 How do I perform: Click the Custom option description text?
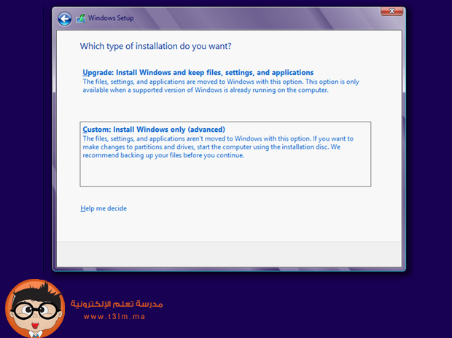tap(218, 147)
